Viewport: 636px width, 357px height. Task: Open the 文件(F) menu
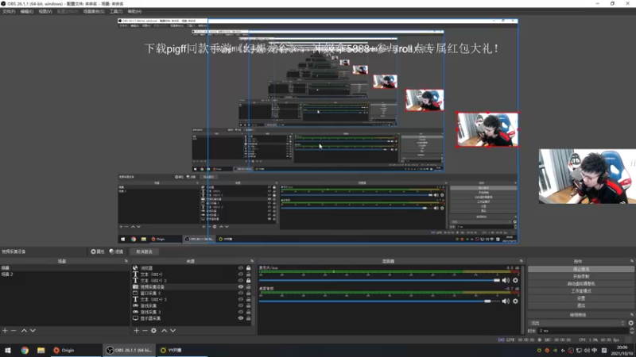(9, 11)
